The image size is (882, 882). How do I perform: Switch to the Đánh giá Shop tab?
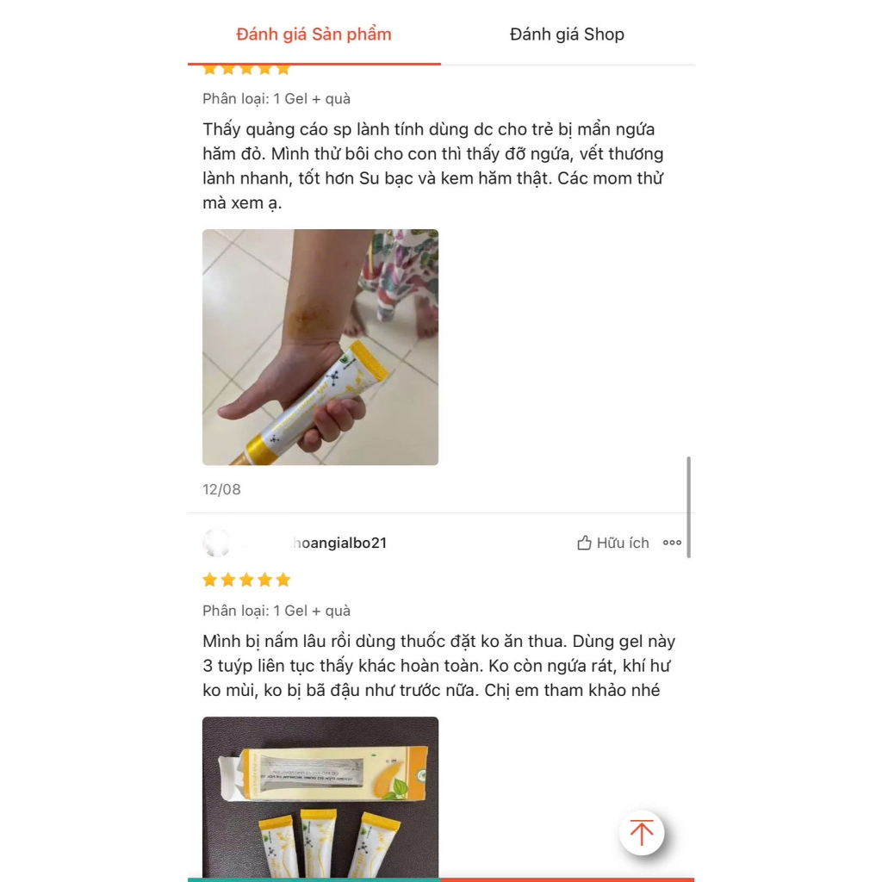pyautogui.click(x=567, y=34)
